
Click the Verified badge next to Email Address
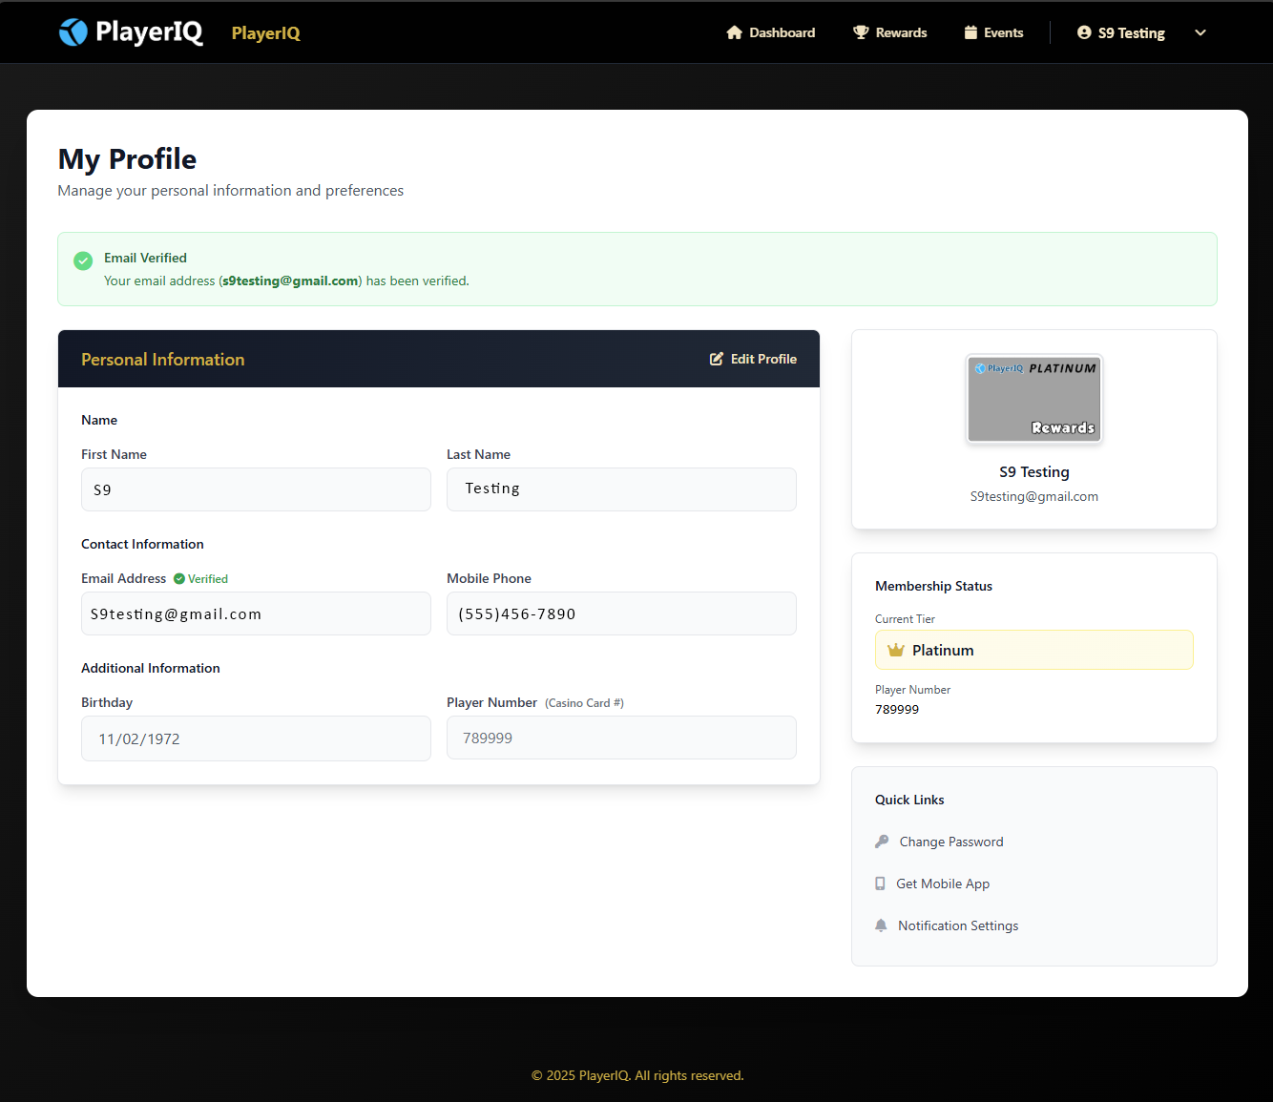pos(199,578)
